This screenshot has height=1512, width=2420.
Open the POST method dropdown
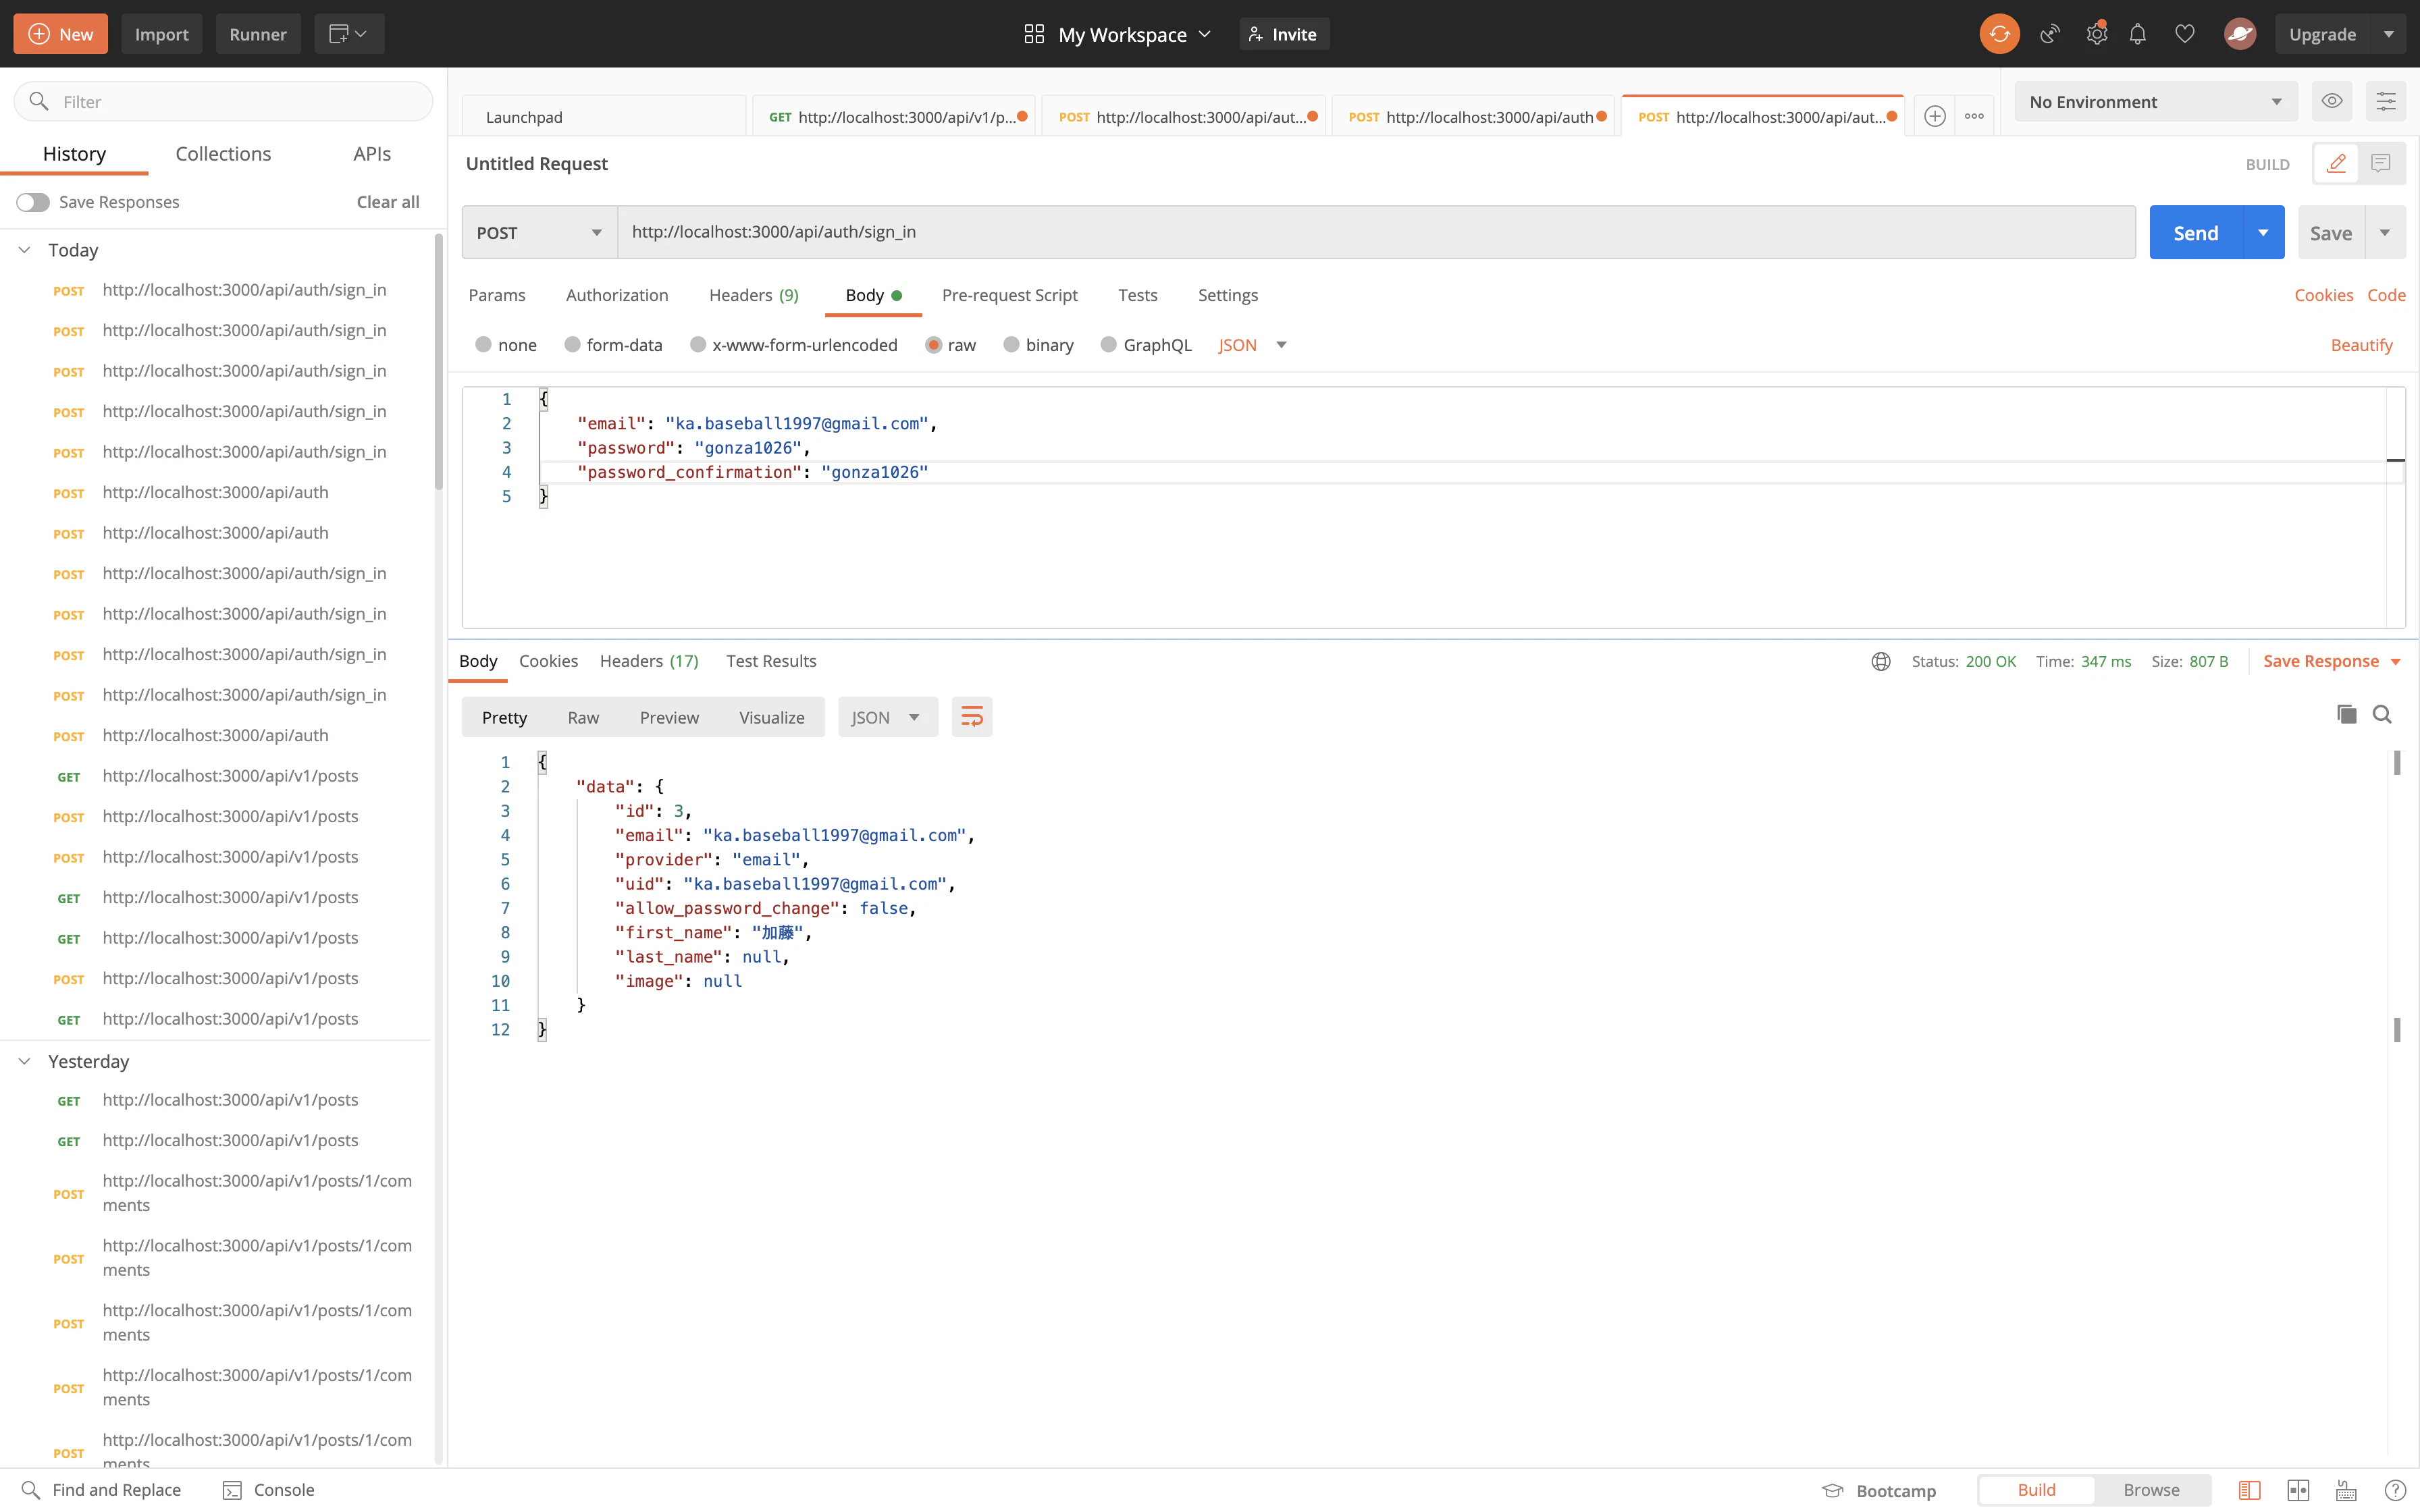click(x=539, y=232)
